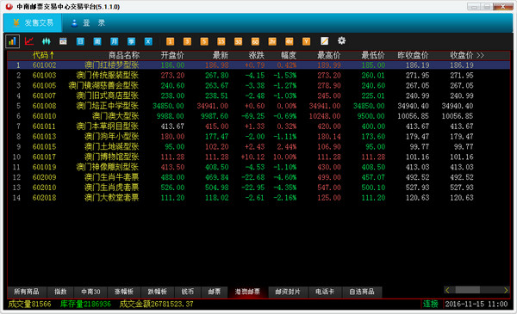Switch to the 钱币 bottom tab
This screenshot has height=314, width=517.
pos(188,292)
